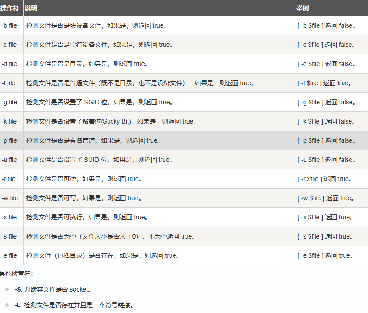The image size is (368, 313).
Task: Click example '[ -p $file ] 返回 false'
Action: tap(327, 140)
